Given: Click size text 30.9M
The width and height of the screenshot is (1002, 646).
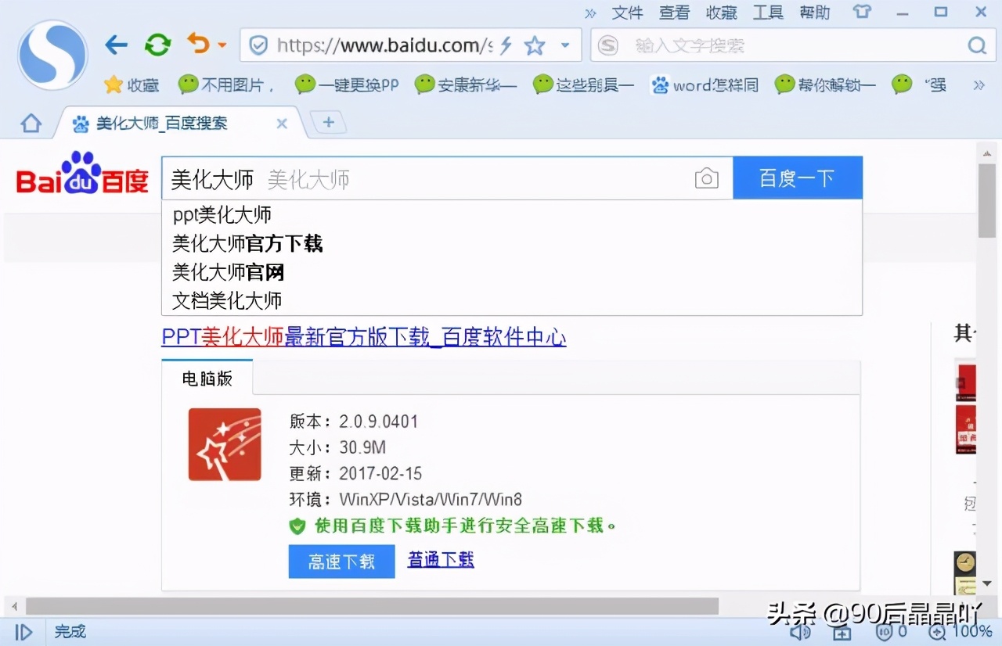Looking at the screenshot, I should [x=362, y=447].
